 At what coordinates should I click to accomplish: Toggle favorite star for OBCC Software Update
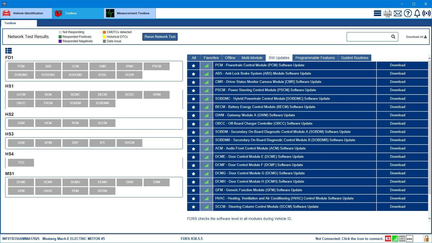[x=193, y=124]
